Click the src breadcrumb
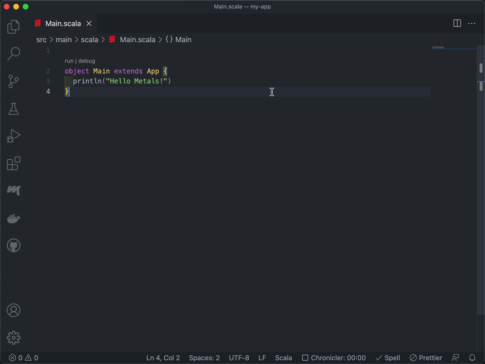 (x=42, y=40)
